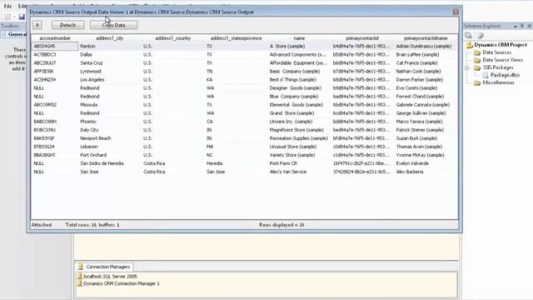Click the Copy Data button
The width and height of the screenshot is (533, 300).
113,25
